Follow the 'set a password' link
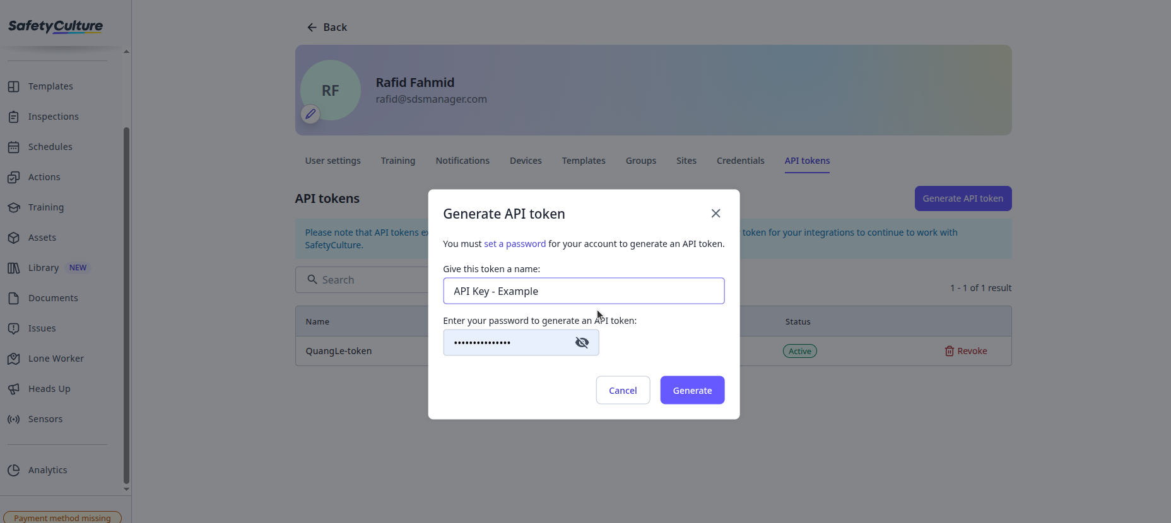The image size is (1171, 523). [514, 244]
